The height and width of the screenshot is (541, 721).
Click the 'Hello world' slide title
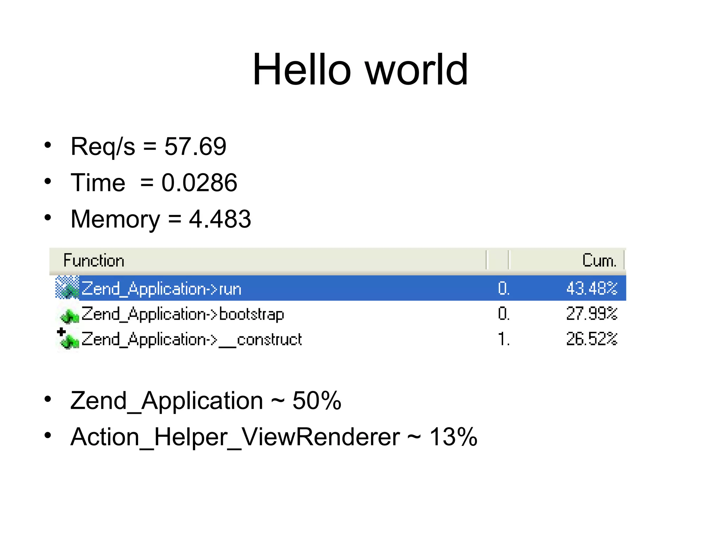coord(360,69)
